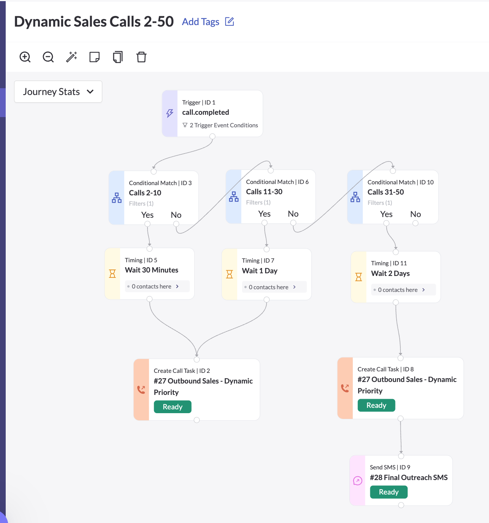Click the Add Tags link
489x523 pixels.
(x=200, y=22)
